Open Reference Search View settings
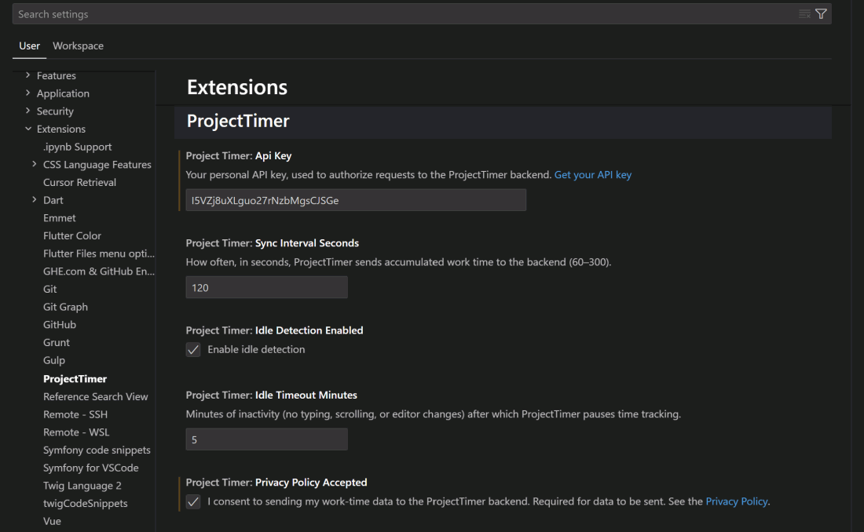864x532 pixels. [x=95, y=396]
